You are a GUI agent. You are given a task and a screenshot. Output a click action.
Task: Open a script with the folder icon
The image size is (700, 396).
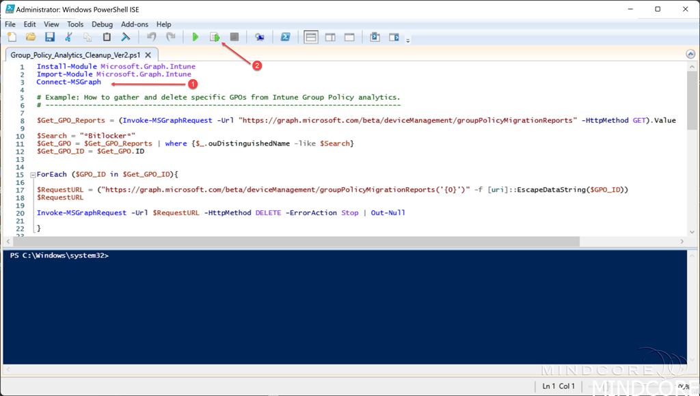pyautogui.click(x=31, y=37)
